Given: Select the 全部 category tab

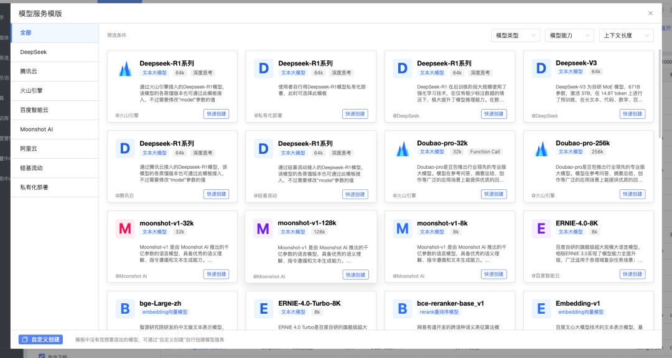Looking at the screenshot, I should tap(54, 32).
